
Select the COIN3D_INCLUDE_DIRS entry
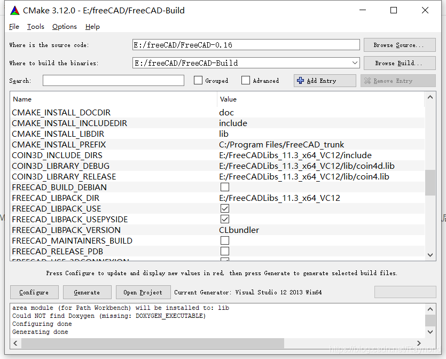point(57,155)
